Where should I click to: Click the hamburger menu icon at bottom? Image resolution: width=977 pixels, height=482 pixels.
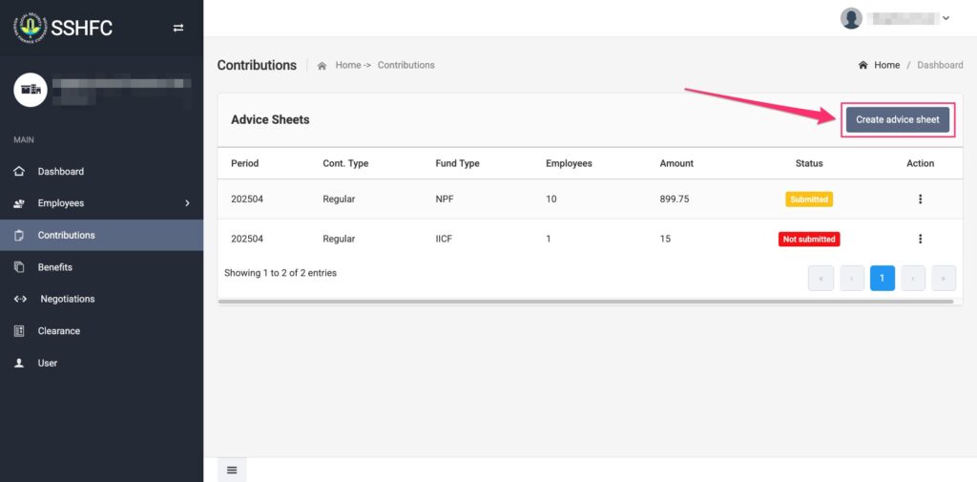click(232, 470)
